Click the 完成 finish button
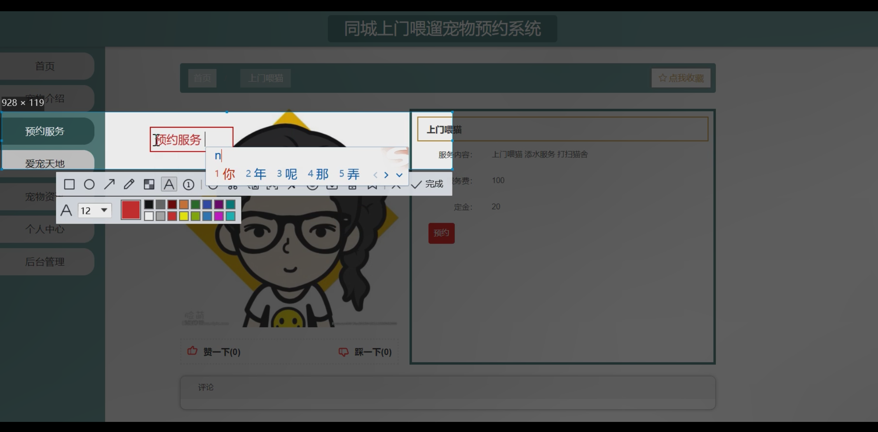Screen dimensions: 878x432 click(x=427, y=184)
